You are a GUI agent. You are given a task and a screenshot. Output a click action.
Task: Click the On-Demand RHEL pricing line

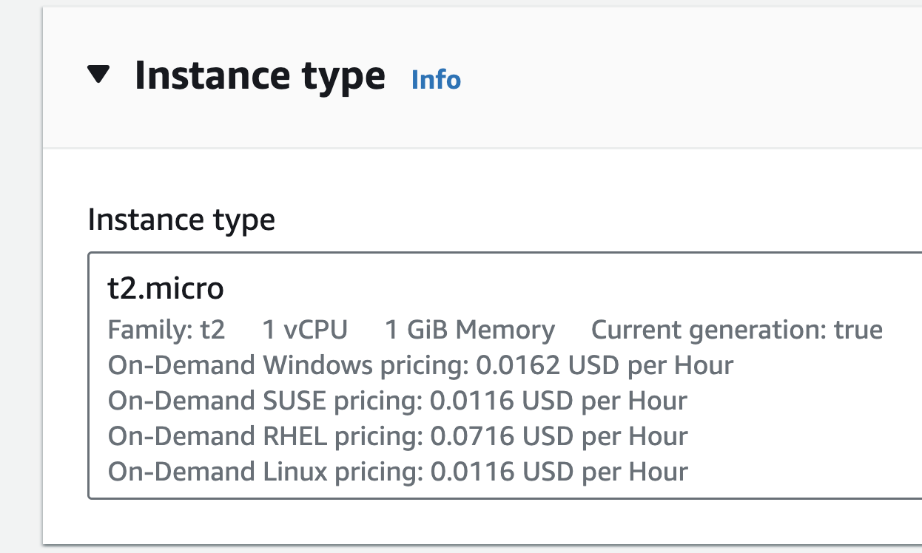pyautogui.click(x=398, y=436)
